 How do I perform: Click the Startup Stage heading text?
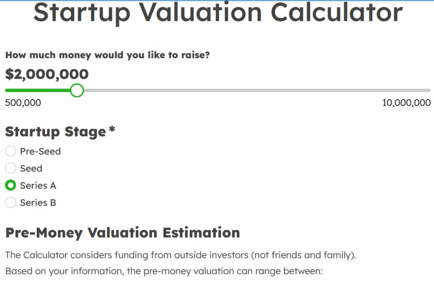pos(55,131)
